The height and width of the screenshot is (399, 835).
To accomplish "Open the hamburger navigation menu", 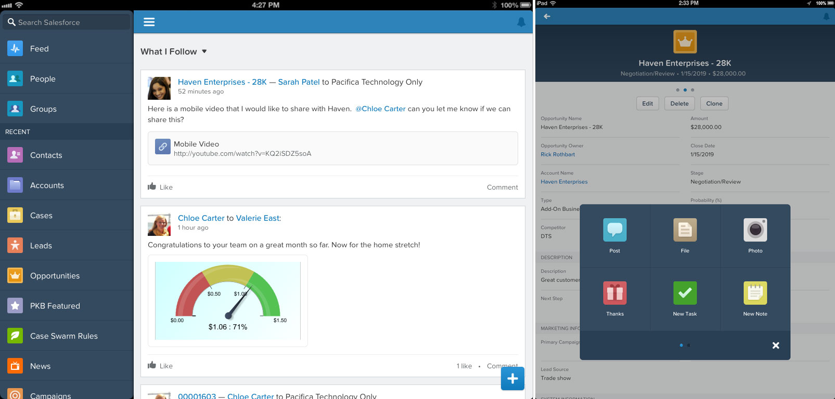I will pos(149,22).
